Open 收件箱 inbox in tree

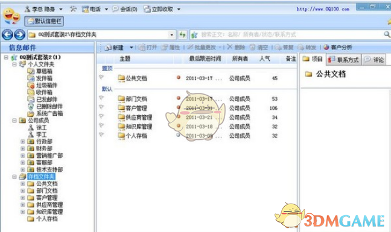[40, 92]
